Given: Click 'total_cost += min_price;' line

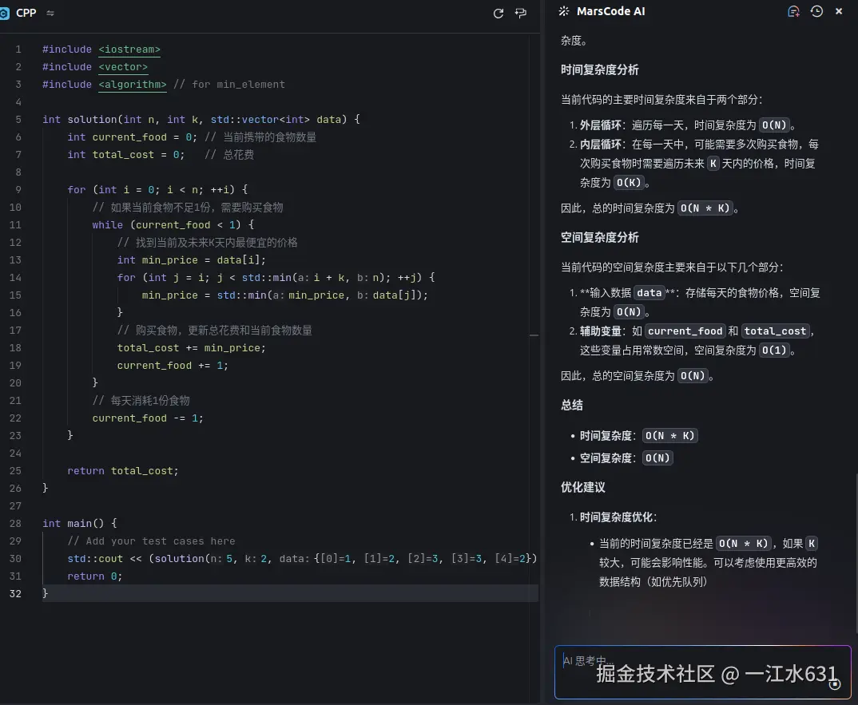Looking at the screenshot, I should 192,348.
